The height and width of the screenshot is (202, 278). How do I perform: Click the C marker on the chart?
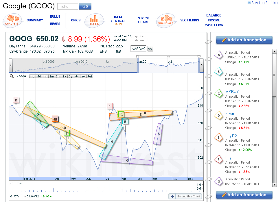(121, 115)
